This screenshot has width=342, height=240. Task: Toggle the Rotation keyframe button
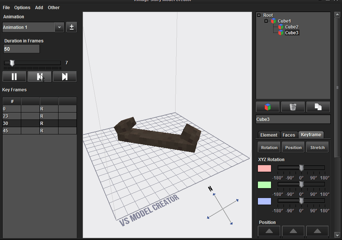pos(269,148)
